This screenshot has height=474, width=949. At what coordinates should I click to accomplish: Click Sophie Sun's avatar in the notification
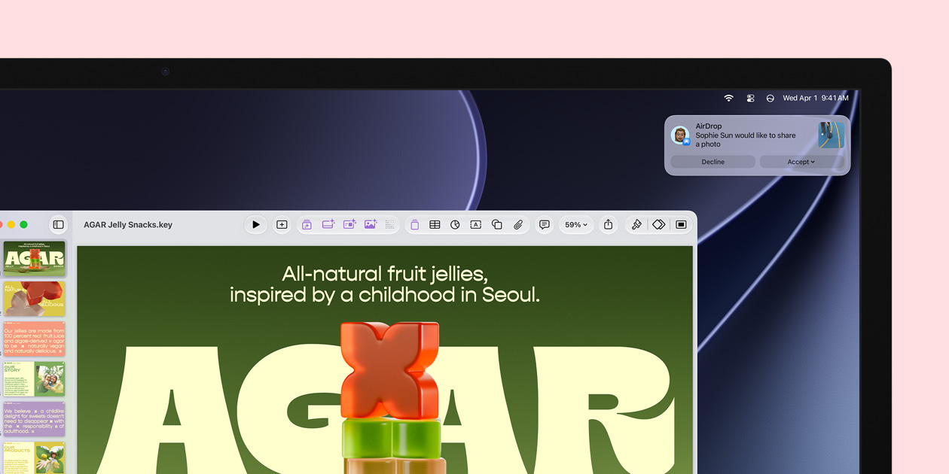680,135
